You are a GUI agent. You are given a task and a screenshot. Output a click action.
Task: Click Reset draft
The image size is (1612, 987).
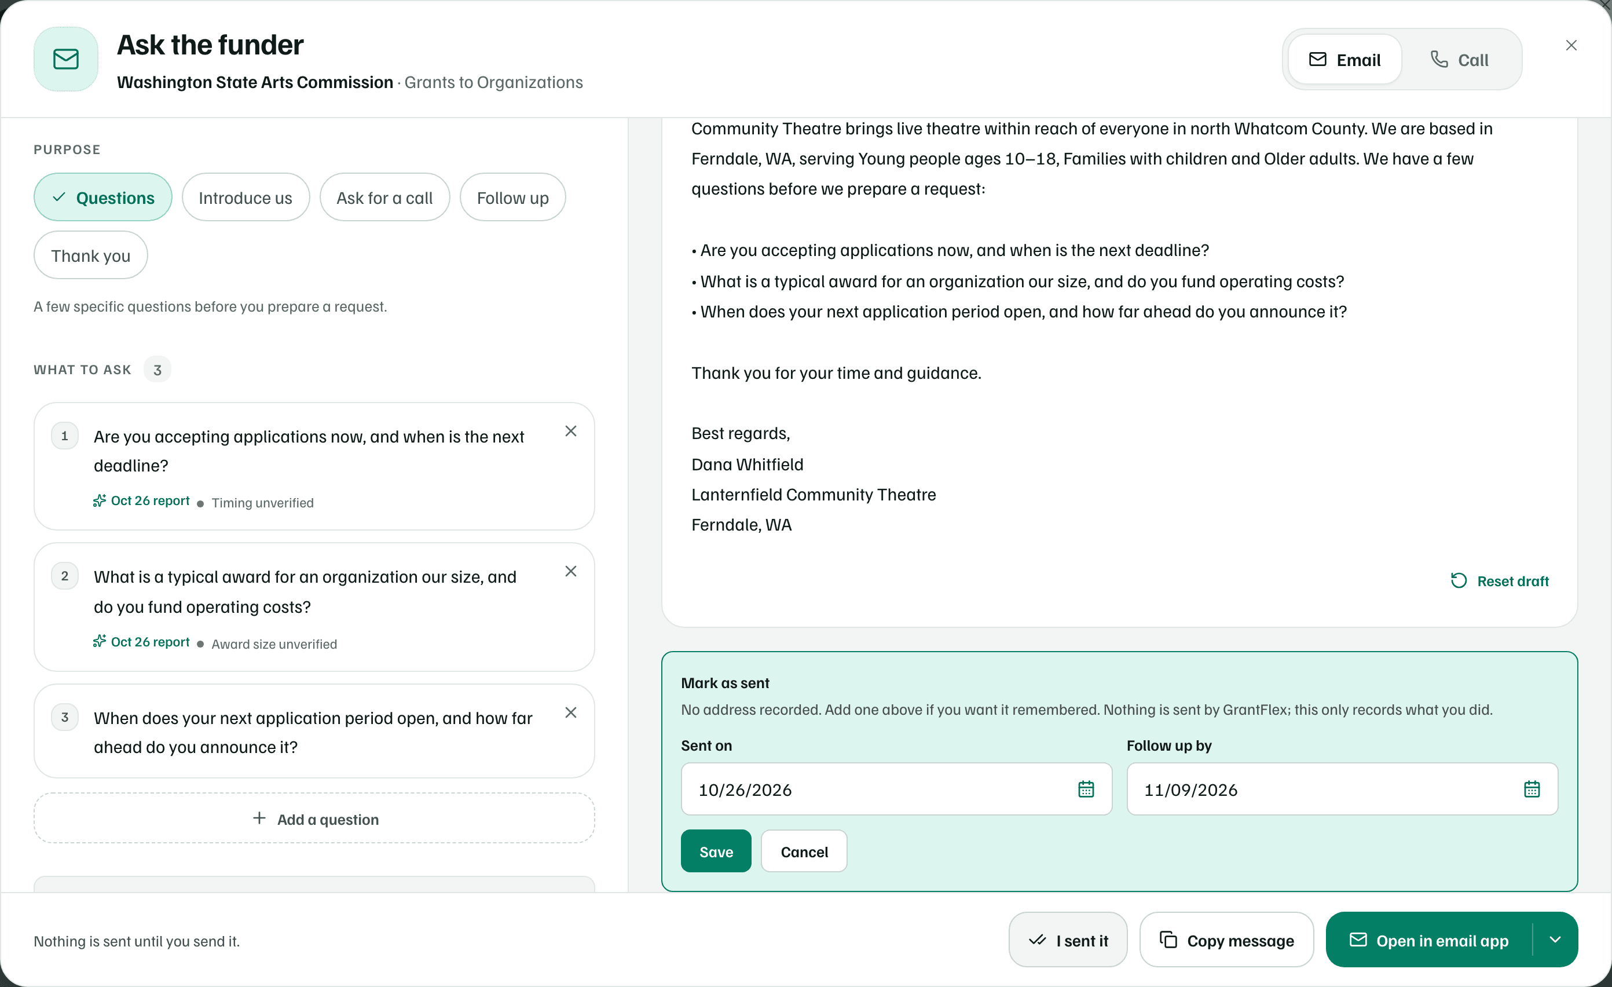(1500, 581)
